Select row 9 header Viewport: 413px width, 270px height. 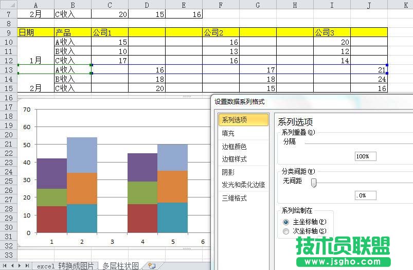point(8,33)
